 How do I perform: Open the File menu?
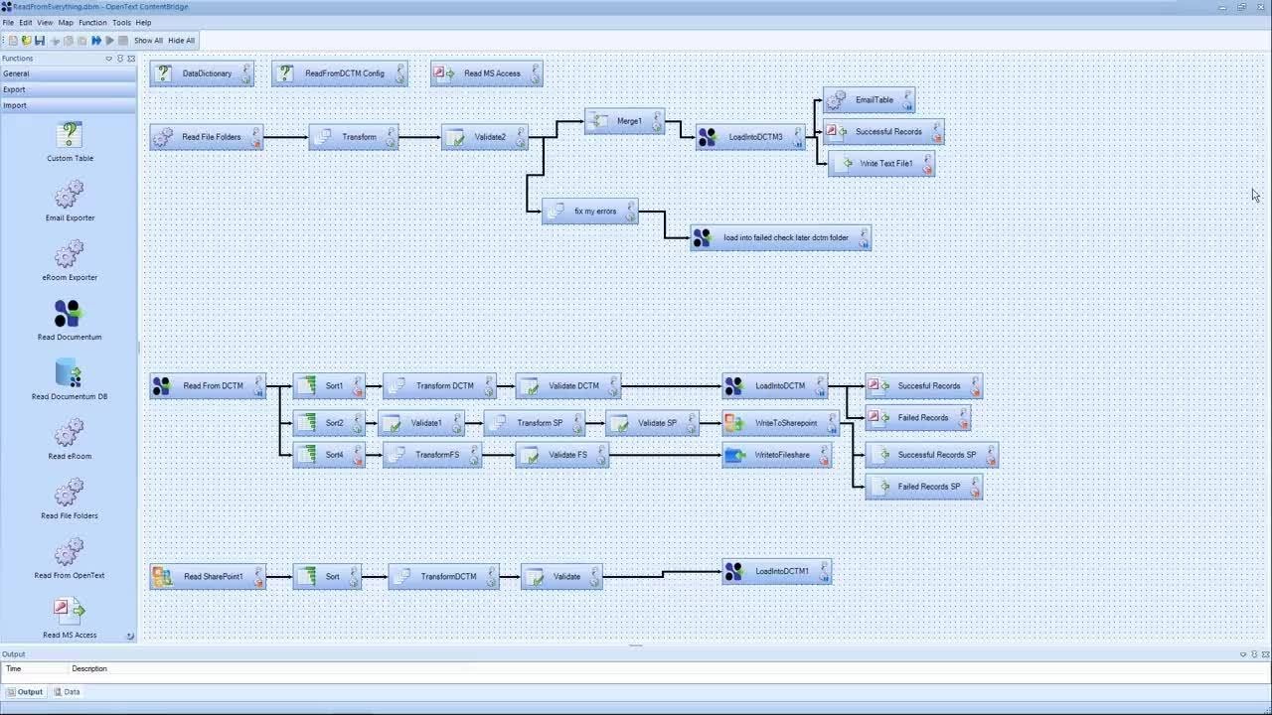coord(8,23)
